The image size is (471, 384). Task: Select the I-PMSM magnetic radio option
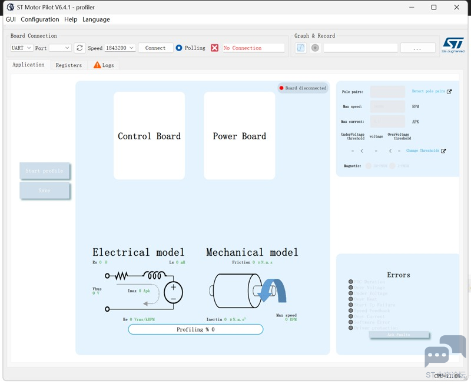click(x=392, y=166)
